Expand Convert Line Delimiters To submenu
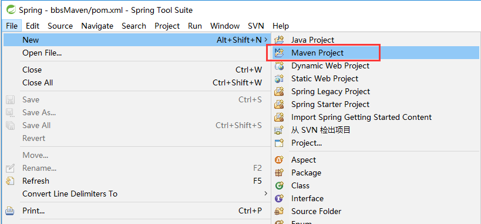This screenshot has width=481, height=224. coord(137,194)
